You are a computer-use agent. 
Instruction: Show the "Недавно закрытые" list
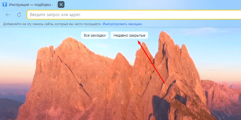click(129, 35)
